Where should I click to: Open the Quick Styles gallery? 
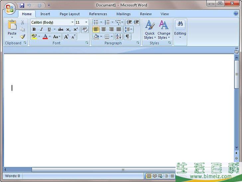(150, 29)
